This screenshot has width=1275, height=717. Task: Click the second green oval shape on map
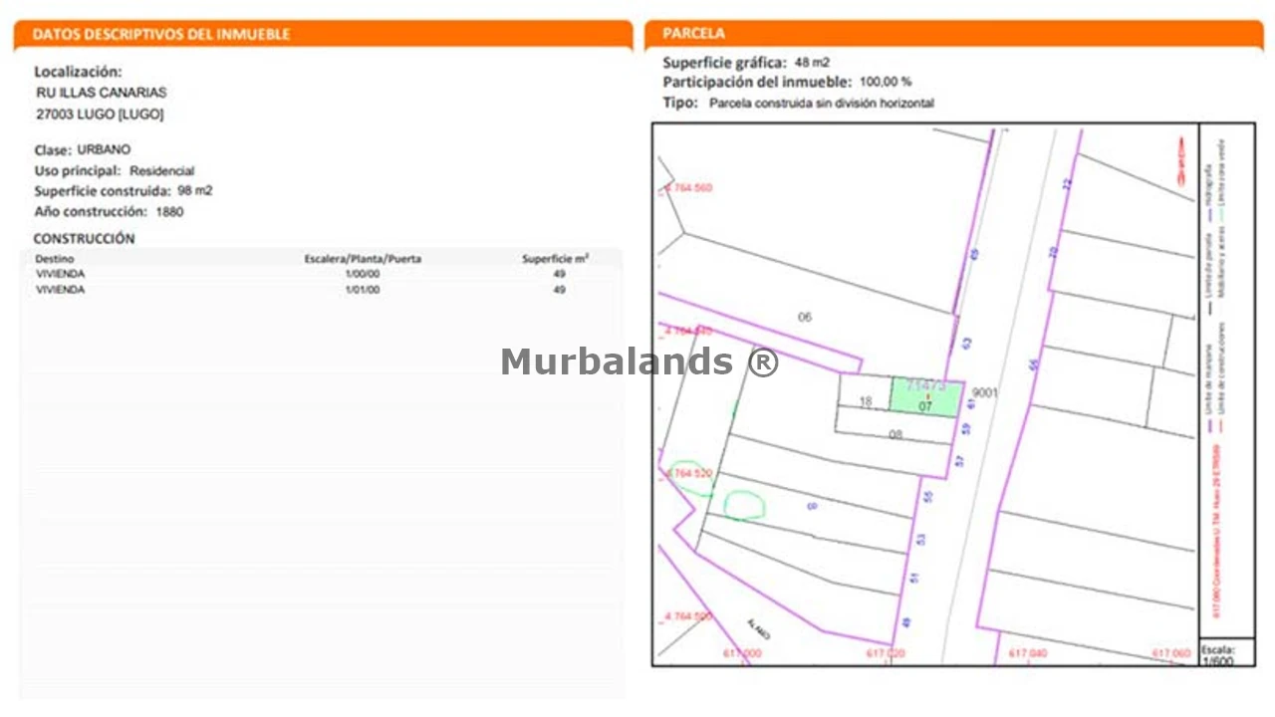[743, 505]
